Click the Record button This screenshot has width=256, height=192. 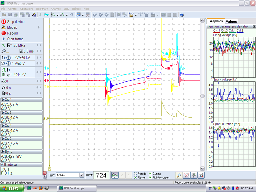click(x=12, y=33)
